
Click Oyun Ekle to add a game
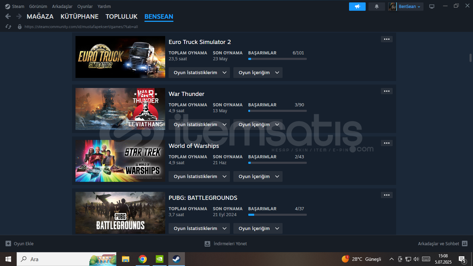tap(24, 243)
